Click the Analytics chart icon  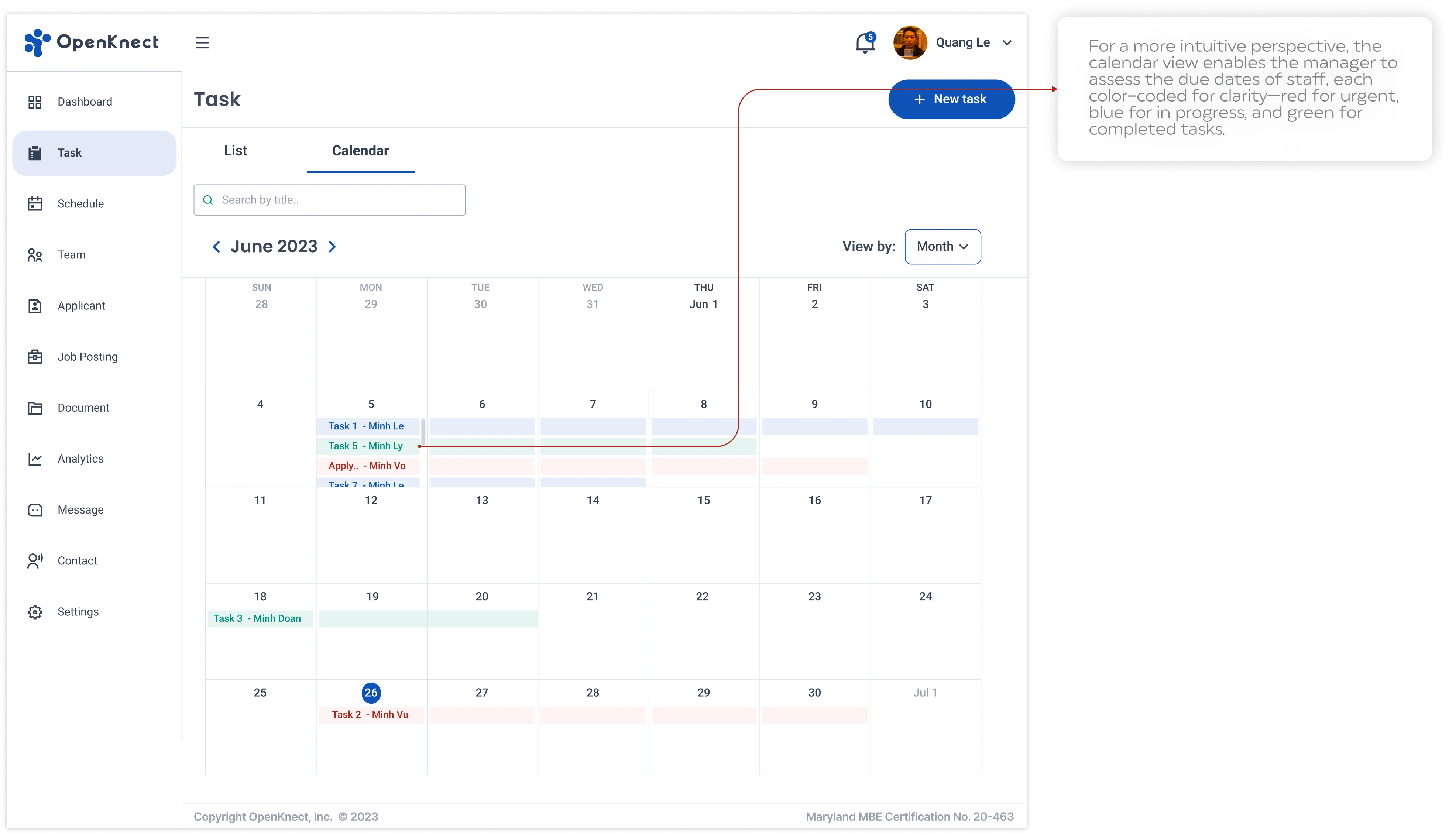click(x=35, y=459)
